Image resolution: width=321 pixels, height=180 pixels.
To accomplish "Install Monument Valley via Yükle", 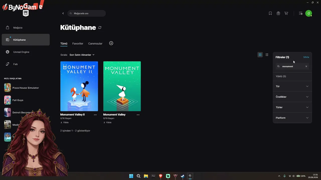I will point(108,122).
